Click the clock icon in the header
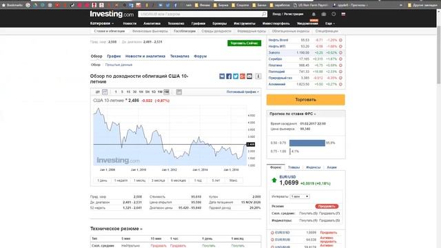The image size is (441, 248). pos(334,14)
